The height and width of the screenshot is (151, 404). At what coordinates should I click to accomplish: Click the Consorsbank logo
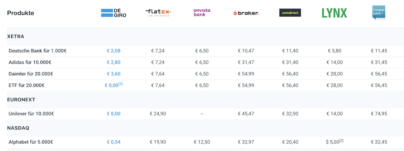coord(379,12)
